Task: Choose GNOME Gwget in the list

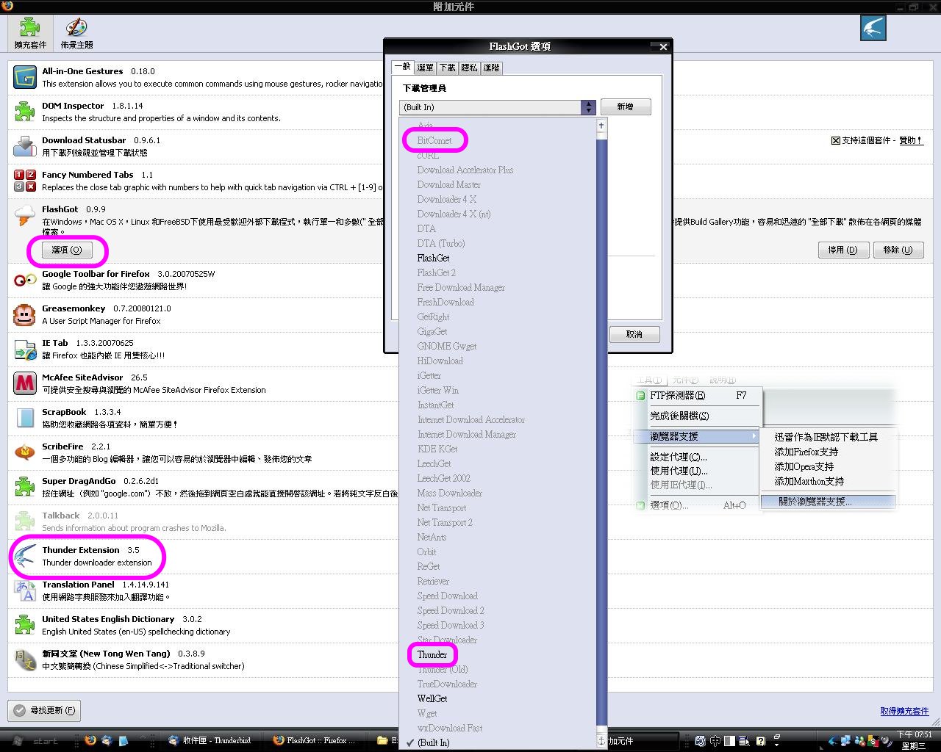Action: pos(447,346)
